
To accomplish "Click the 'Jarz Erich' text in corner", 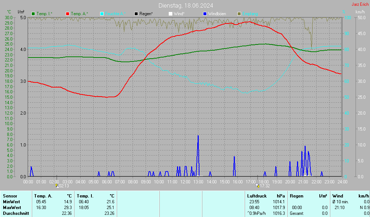I will tap(360, 4).
